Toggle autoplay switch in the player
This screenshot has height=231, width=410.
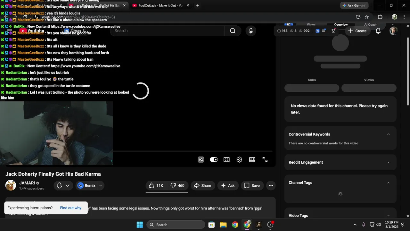point(214,159)
